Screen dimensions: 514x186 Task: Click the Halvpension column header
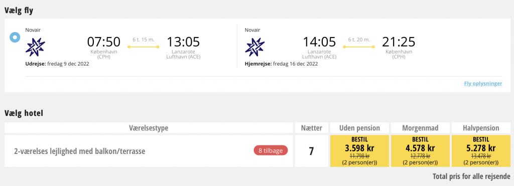[481, 128]
